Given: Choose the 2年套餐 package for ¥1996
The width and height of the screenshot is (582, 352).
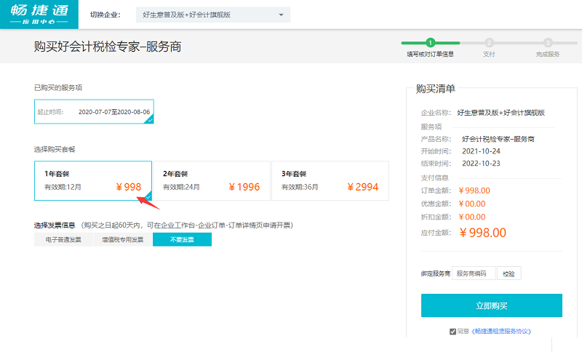Looking at the screenshot, I should click(x=211, y=180).
